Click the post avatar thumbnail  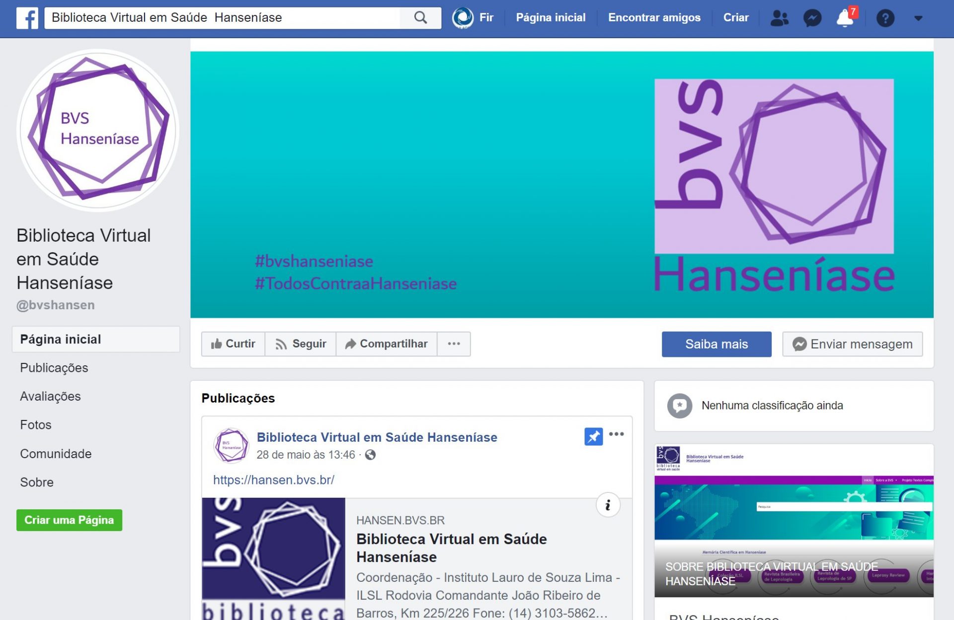coord(231,445)
